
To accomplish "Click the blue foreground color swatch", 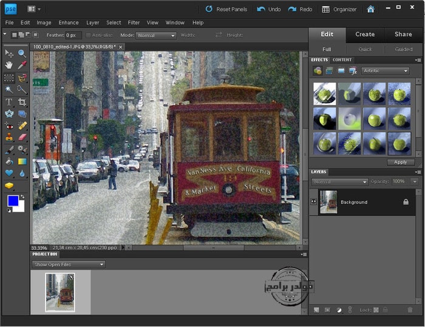I will point(13,201).
